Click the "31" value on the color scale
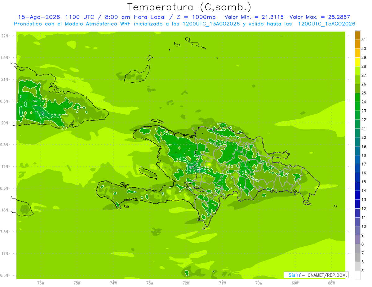372x287 pixels. coord(364,40)
